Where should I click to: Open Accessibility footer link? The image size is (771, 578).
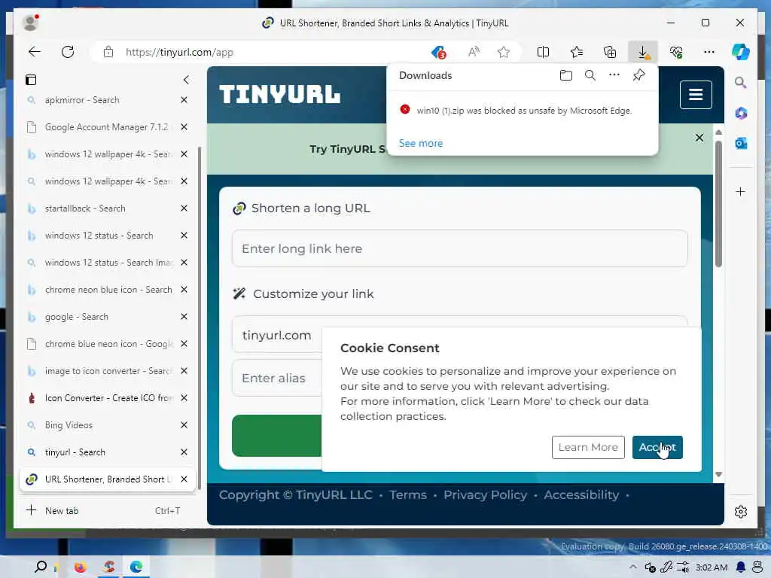point(581,495)
